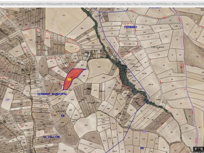Click the yellow marker labeled 1
The width and height of the screenshot is (204, 153).
69,79
